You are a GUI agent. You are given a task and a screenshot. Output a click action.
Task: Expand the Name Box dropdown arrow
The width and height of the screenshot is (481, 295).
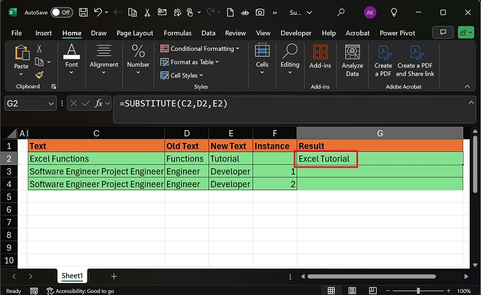tap(51, 103)
